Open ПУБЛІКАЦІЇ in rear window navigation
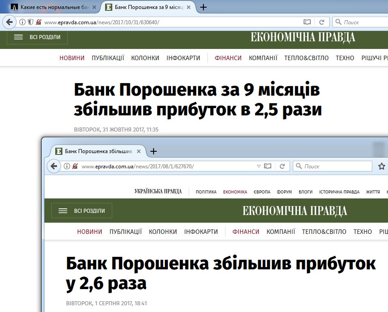 [x=108, y=58]
